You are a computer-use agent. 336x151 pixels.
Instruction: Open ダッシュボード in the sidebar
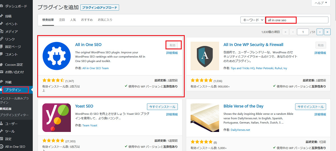[16, 6]
